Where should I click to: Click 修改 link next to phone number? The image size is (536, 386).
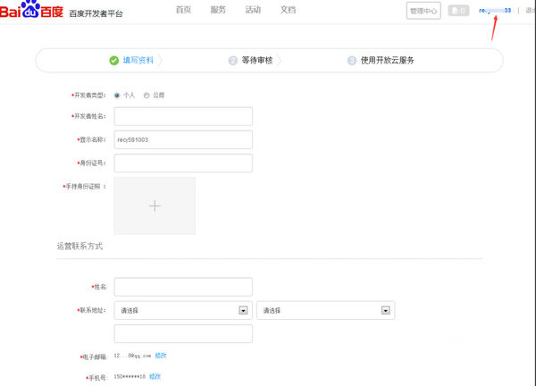(155, 377)
